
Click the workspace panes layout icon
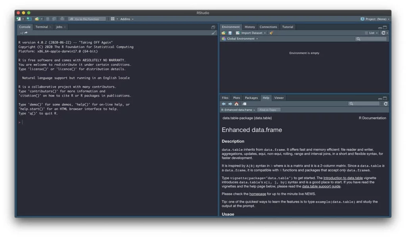[x=113, y=19]
